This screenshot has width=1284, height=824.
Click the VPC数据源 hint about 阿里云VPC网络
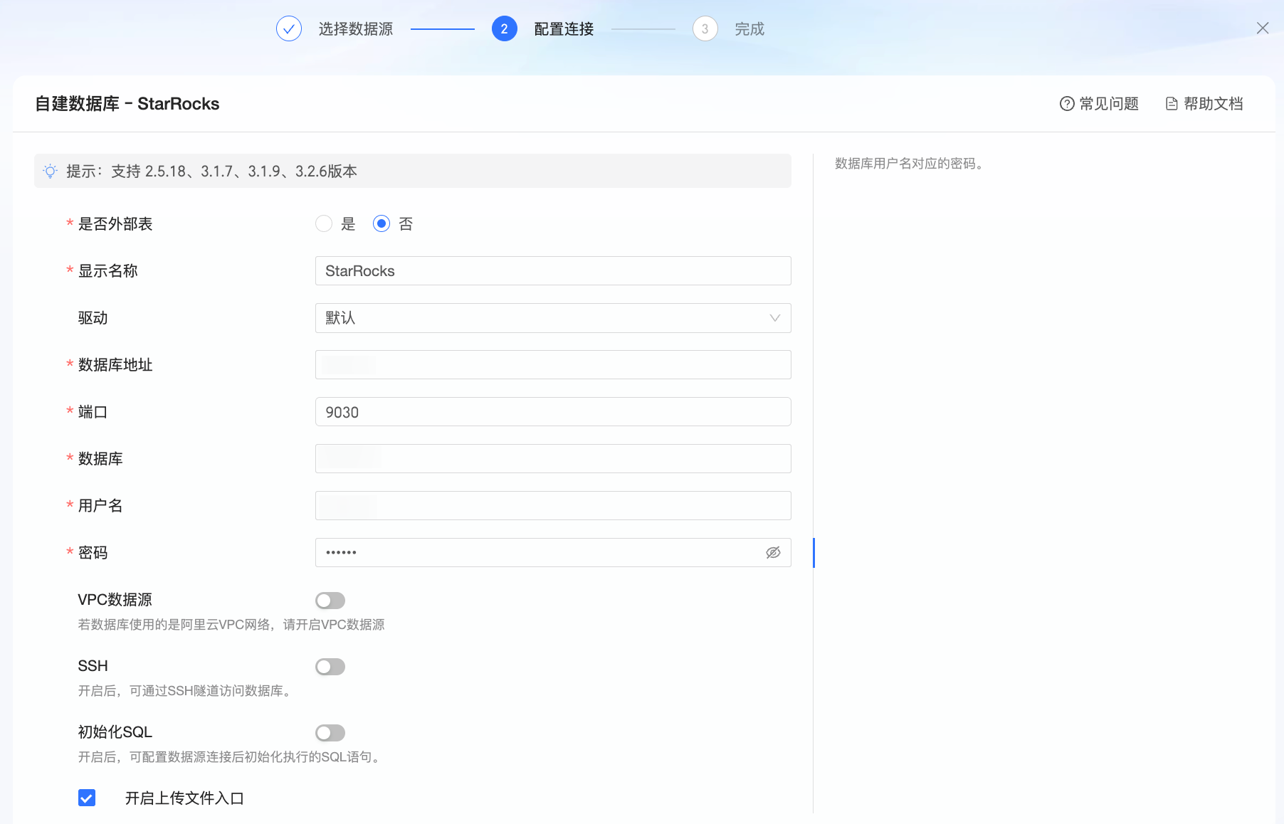[x=231, y=625]
